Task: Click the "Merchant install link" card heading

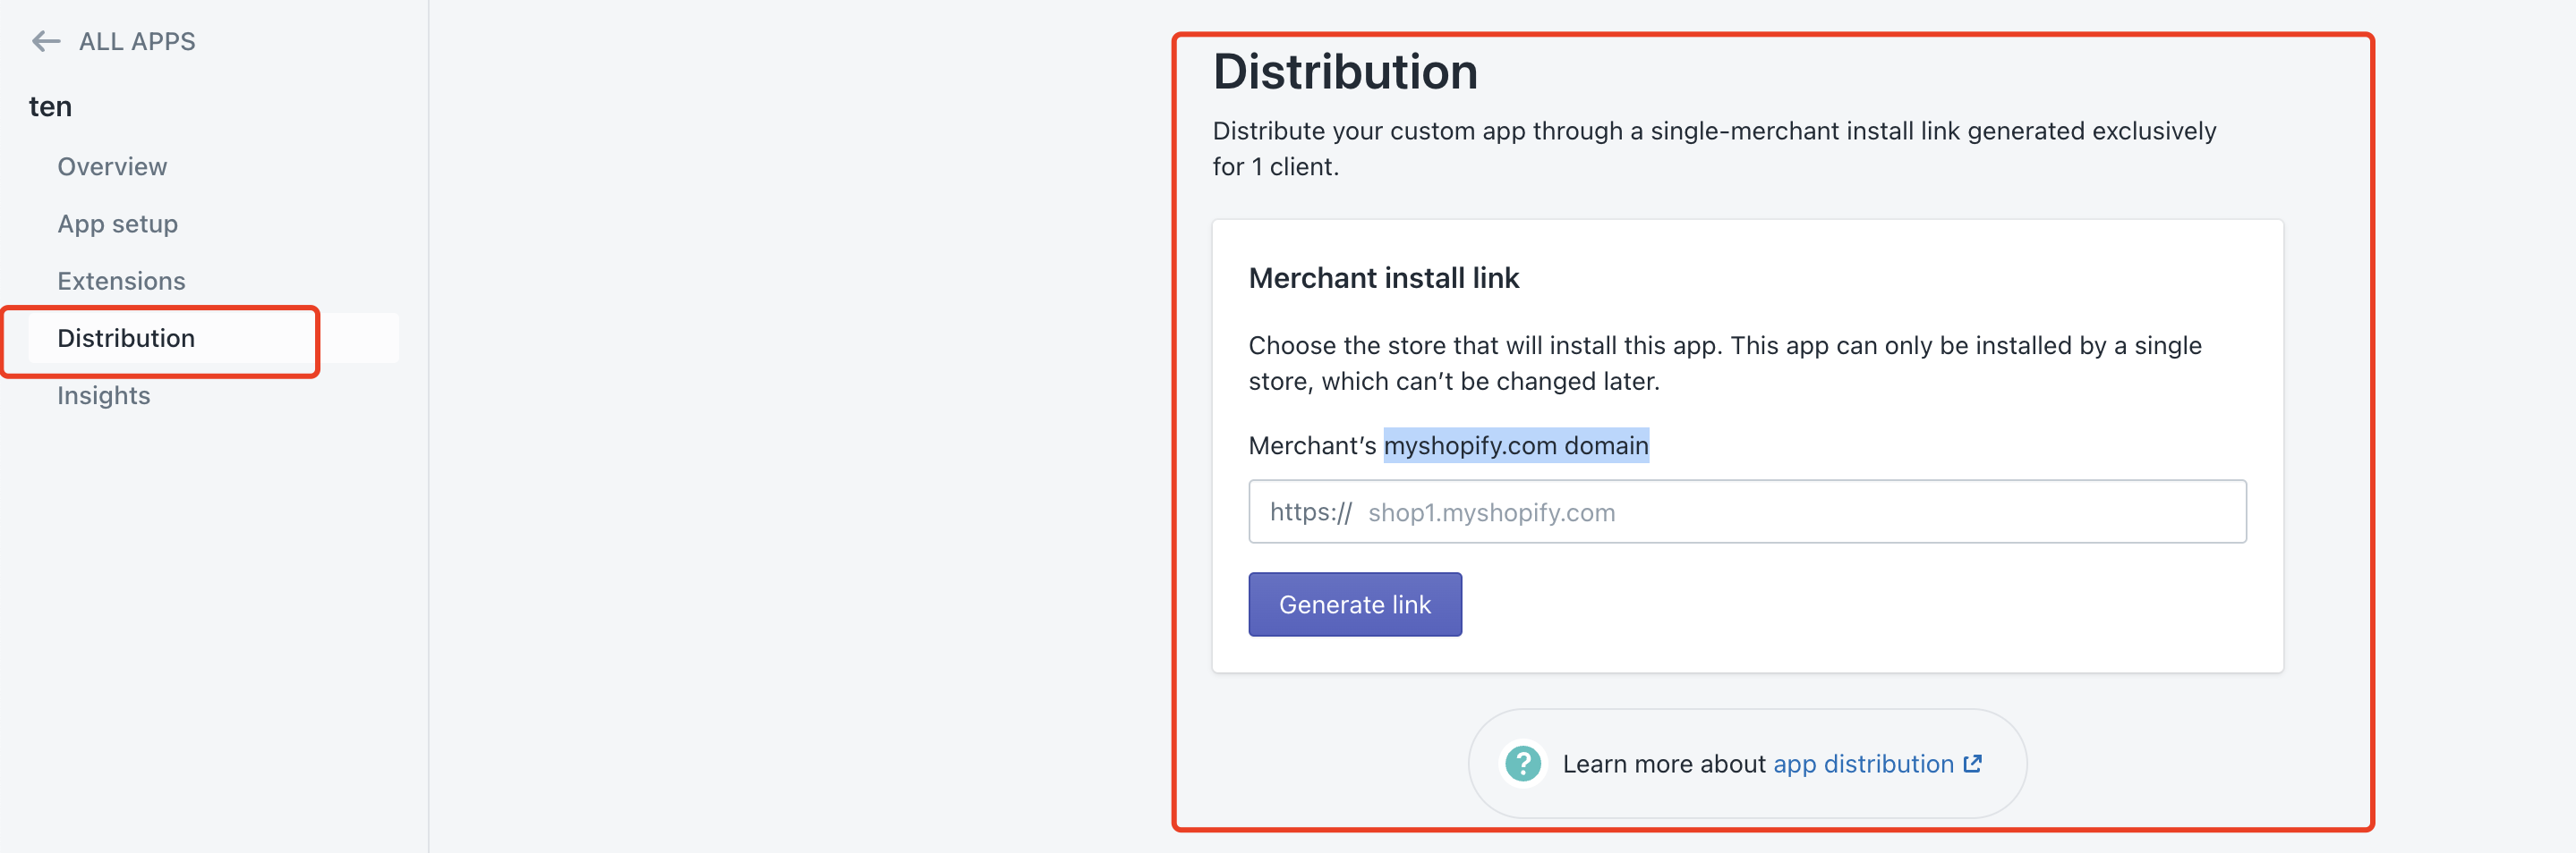Action: pyautogui.click(x=1383, y=278)
